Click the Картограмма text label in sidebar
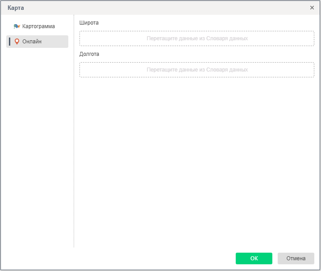The image size is (321, 271). (x=38, y=26)
